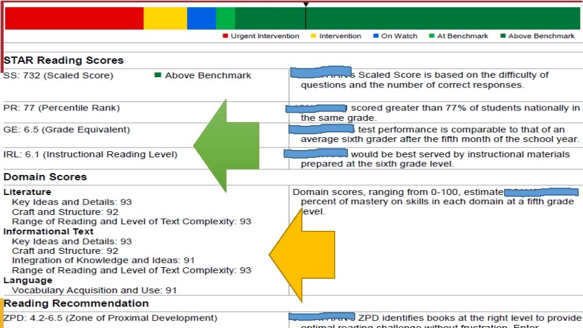Screen dimensions: 583x328
Task: Click the SS: 732 (Scaled Score) row
Action: pyautogui.click(x=58, y=75)
